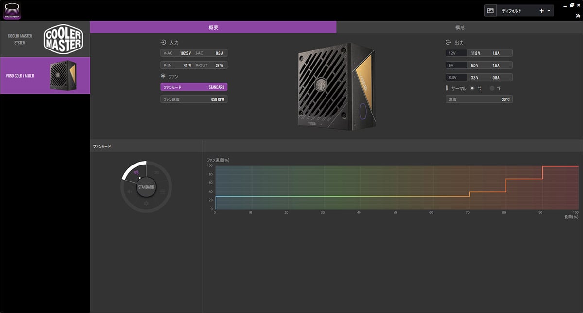583x313 pixels.
Task: Click the profile image icon
Action: pyautogui.click(x=490, y=11)
